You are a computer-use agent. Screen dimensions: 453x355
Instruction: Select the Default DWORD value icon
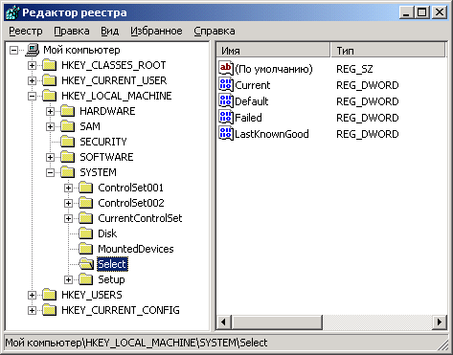pos(226,101)
